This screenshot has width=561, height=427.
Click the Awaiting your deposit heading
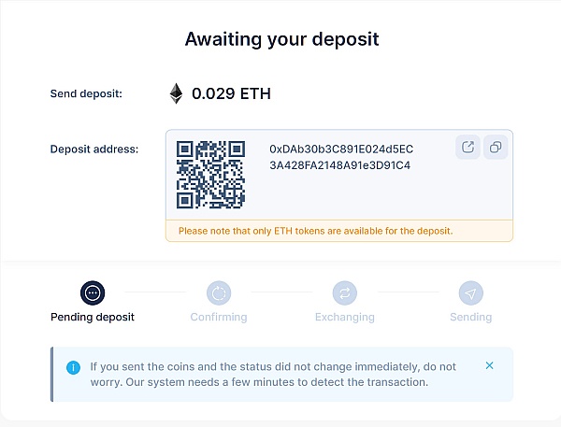click(x=281, y=39)
